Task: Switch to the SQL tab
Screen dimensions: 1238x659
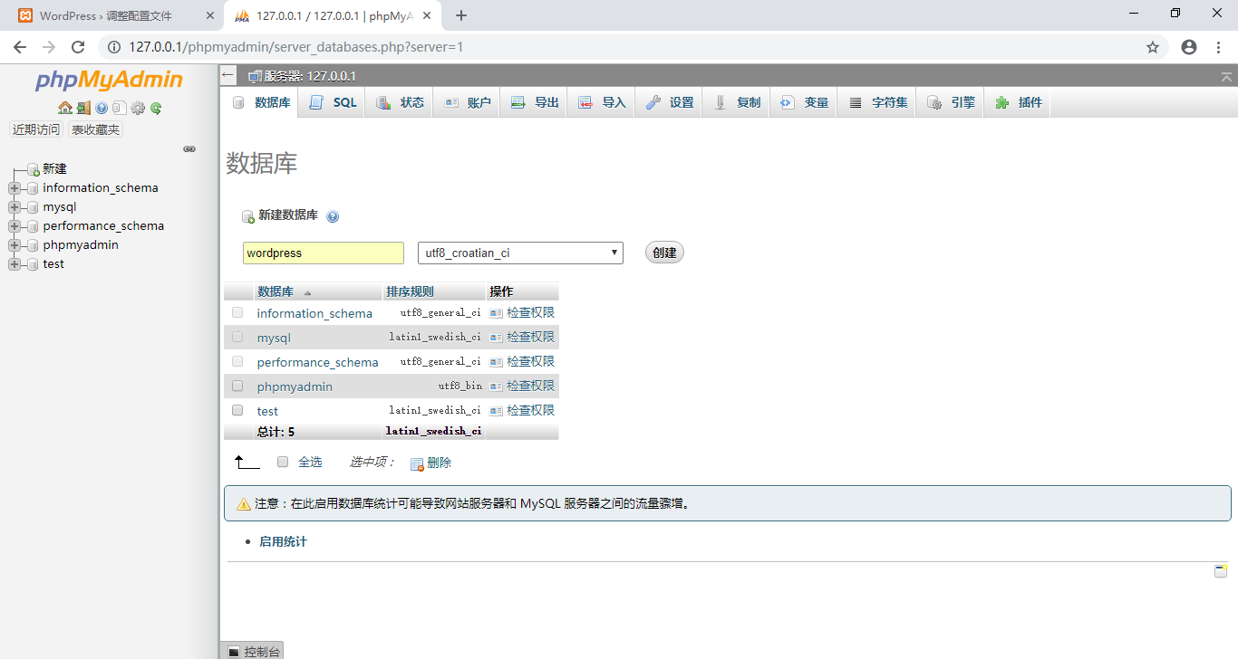Action: [x=334, y=103]
